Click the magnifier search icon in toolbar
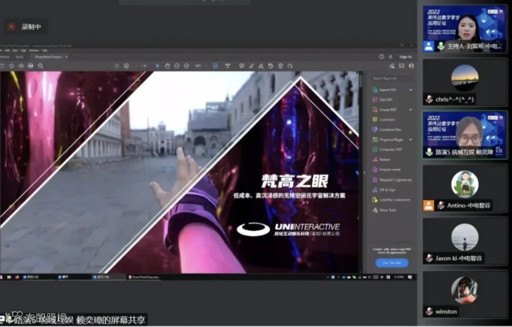512x327 pixels. (40, 66)
